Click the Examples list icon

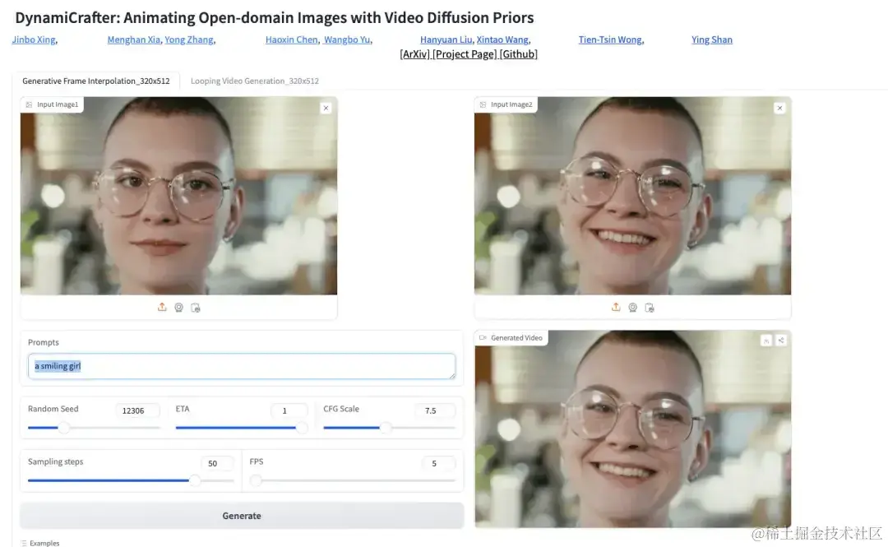tap(24, 543)
